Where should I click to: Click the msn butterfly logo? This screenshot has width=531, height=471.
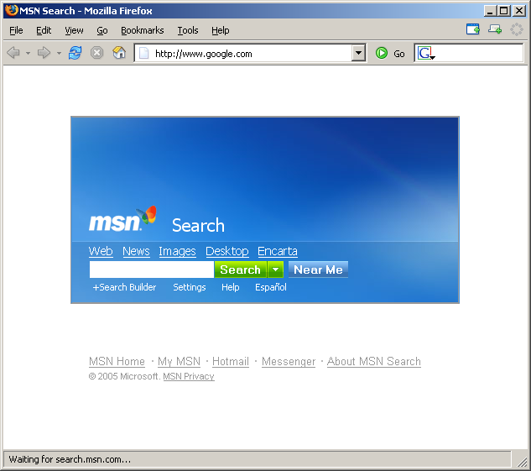pos(122,219)
